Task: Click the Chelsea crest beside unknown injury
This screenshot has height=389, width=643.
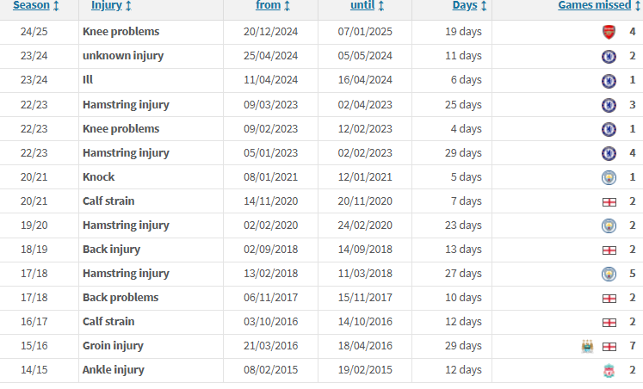Action: tap(609, 56)
